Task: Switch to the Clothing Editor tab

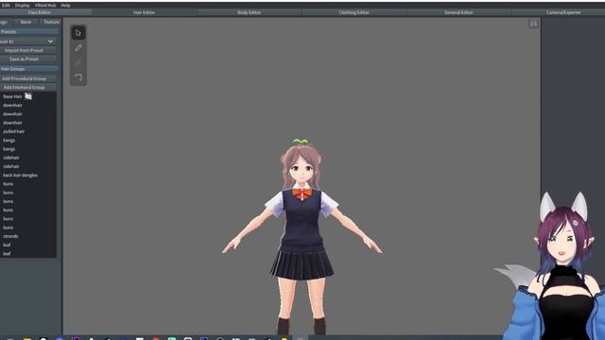Action: (354, 12)
